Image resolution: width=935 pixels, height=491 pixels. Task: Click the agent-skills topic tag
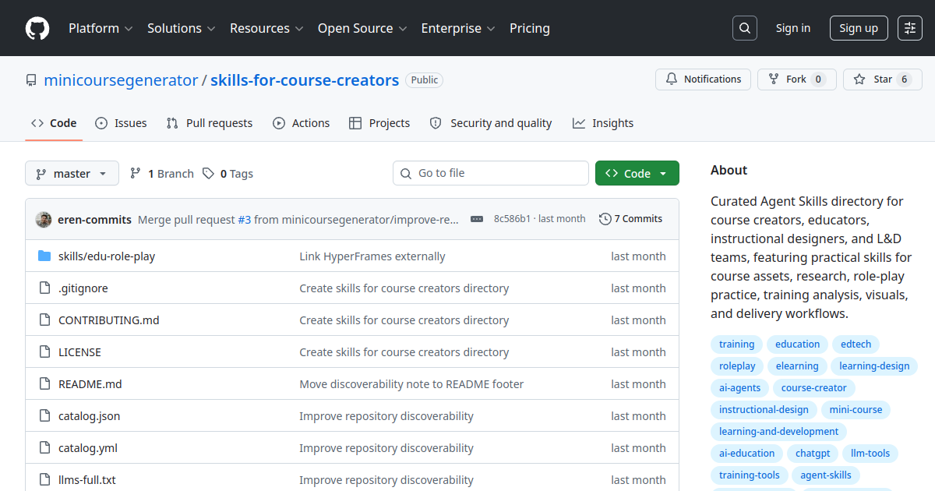(826, 475)
